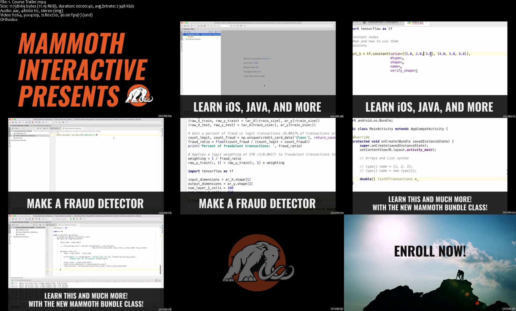Click editor vertical scrollbar thumb, 00:00:28 frame
This screenshot has width=516, height=311.
click(160, 270)
